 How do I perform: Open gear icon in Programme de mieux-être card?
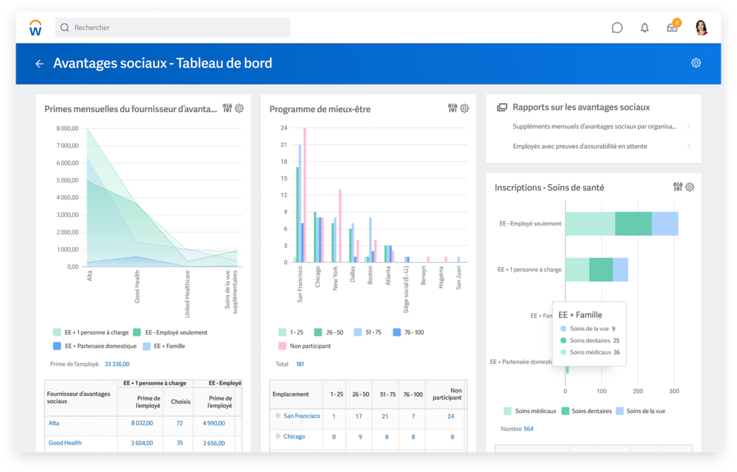[x=464, y=108]
